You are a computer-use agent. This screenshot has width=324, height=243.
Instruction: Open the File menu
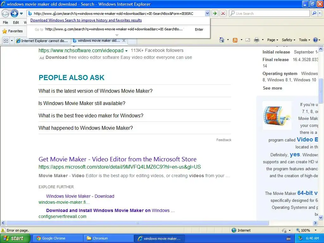coord(6,22)
